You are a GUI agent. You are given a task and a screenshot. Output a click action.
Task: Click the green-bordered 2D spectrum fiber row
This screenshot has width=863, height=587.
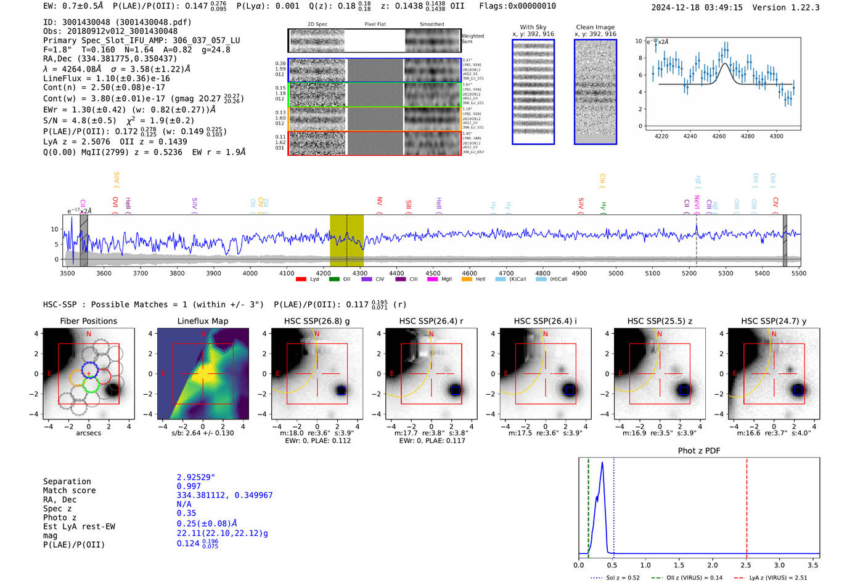pos(375,94)
